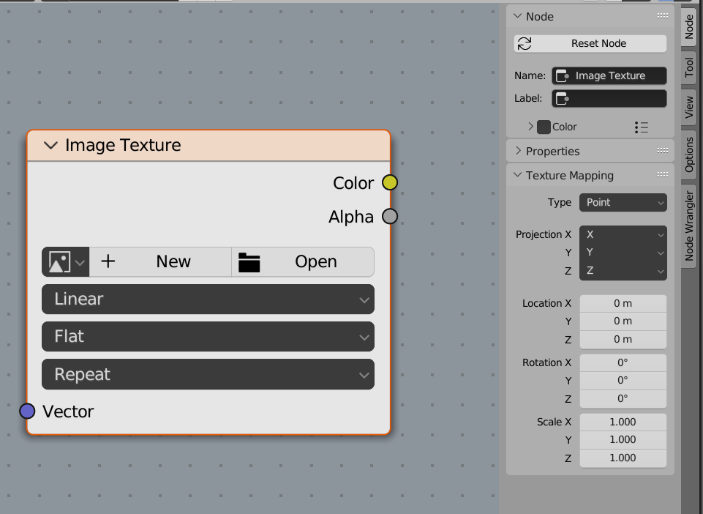The image size is (703, 514).
Task: Switch to the Options sidebar tab
Action: [690, 154]
